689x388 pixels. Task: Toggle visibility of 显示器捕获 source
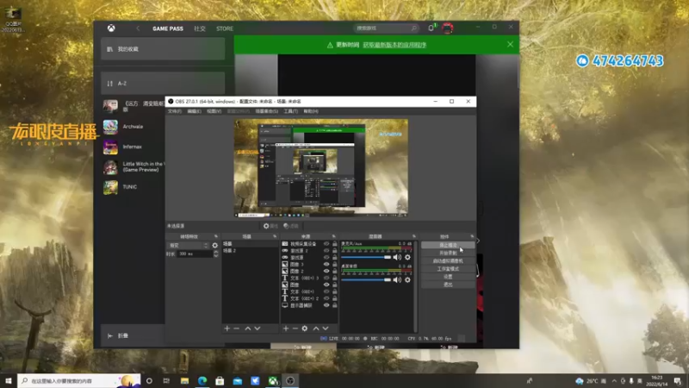(326, 305)
